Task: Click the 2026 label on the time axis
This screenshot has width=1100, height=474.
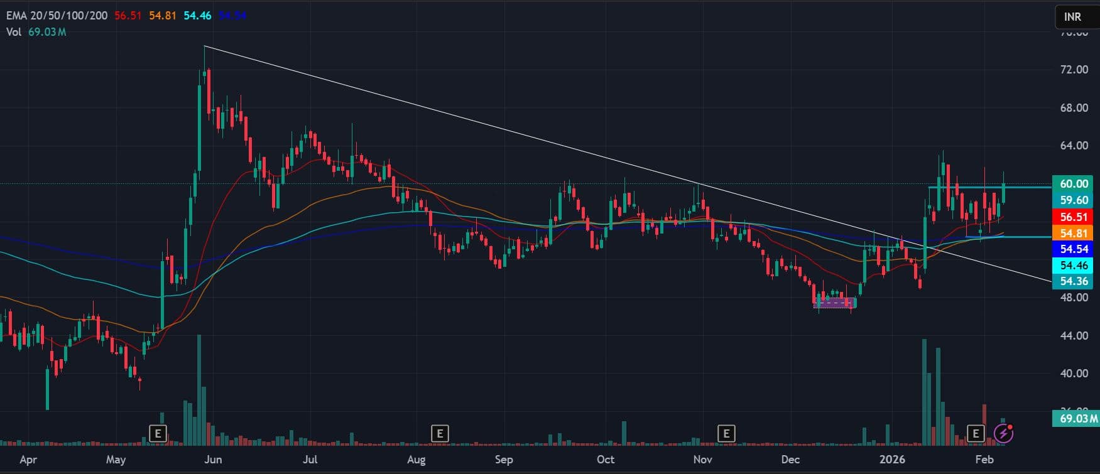Action: [x=891, y=460]
